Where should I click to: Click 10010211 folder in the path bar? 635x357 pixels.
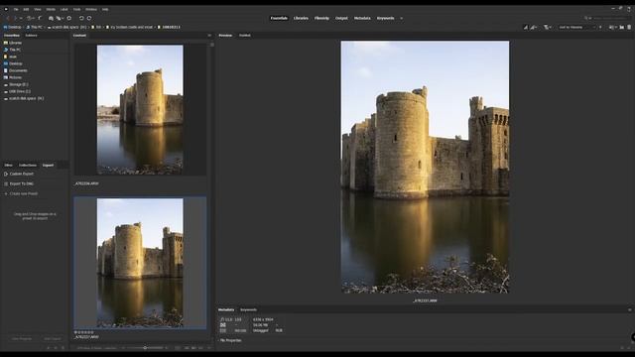point(169,27)
